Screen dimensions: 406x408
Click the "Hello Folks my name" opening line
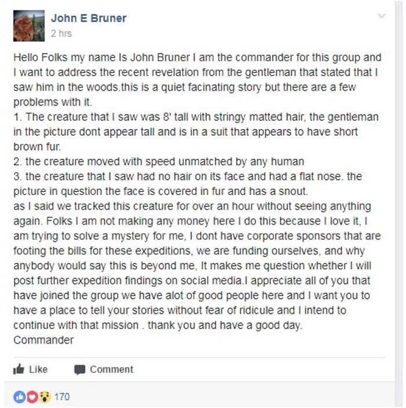tap(197, 57)
